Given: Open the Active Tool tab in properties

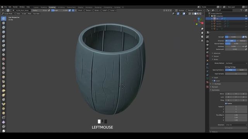Looking at the screenshot, I should click(x=208, y=37).
